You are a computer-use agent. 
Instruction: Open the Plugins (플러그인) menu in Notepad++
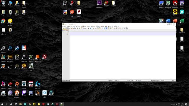pyautogui.click(x=110, y=26)
